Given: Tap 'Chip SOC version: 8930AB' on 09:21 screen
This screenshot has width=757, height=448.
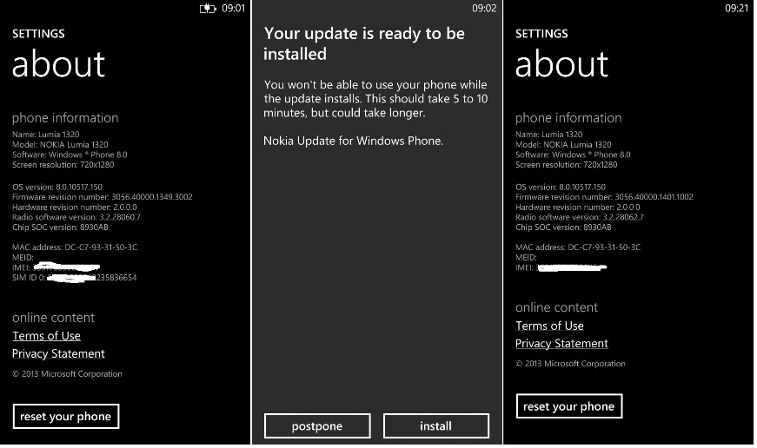Looking at the screenshot, I should [563, 227].
